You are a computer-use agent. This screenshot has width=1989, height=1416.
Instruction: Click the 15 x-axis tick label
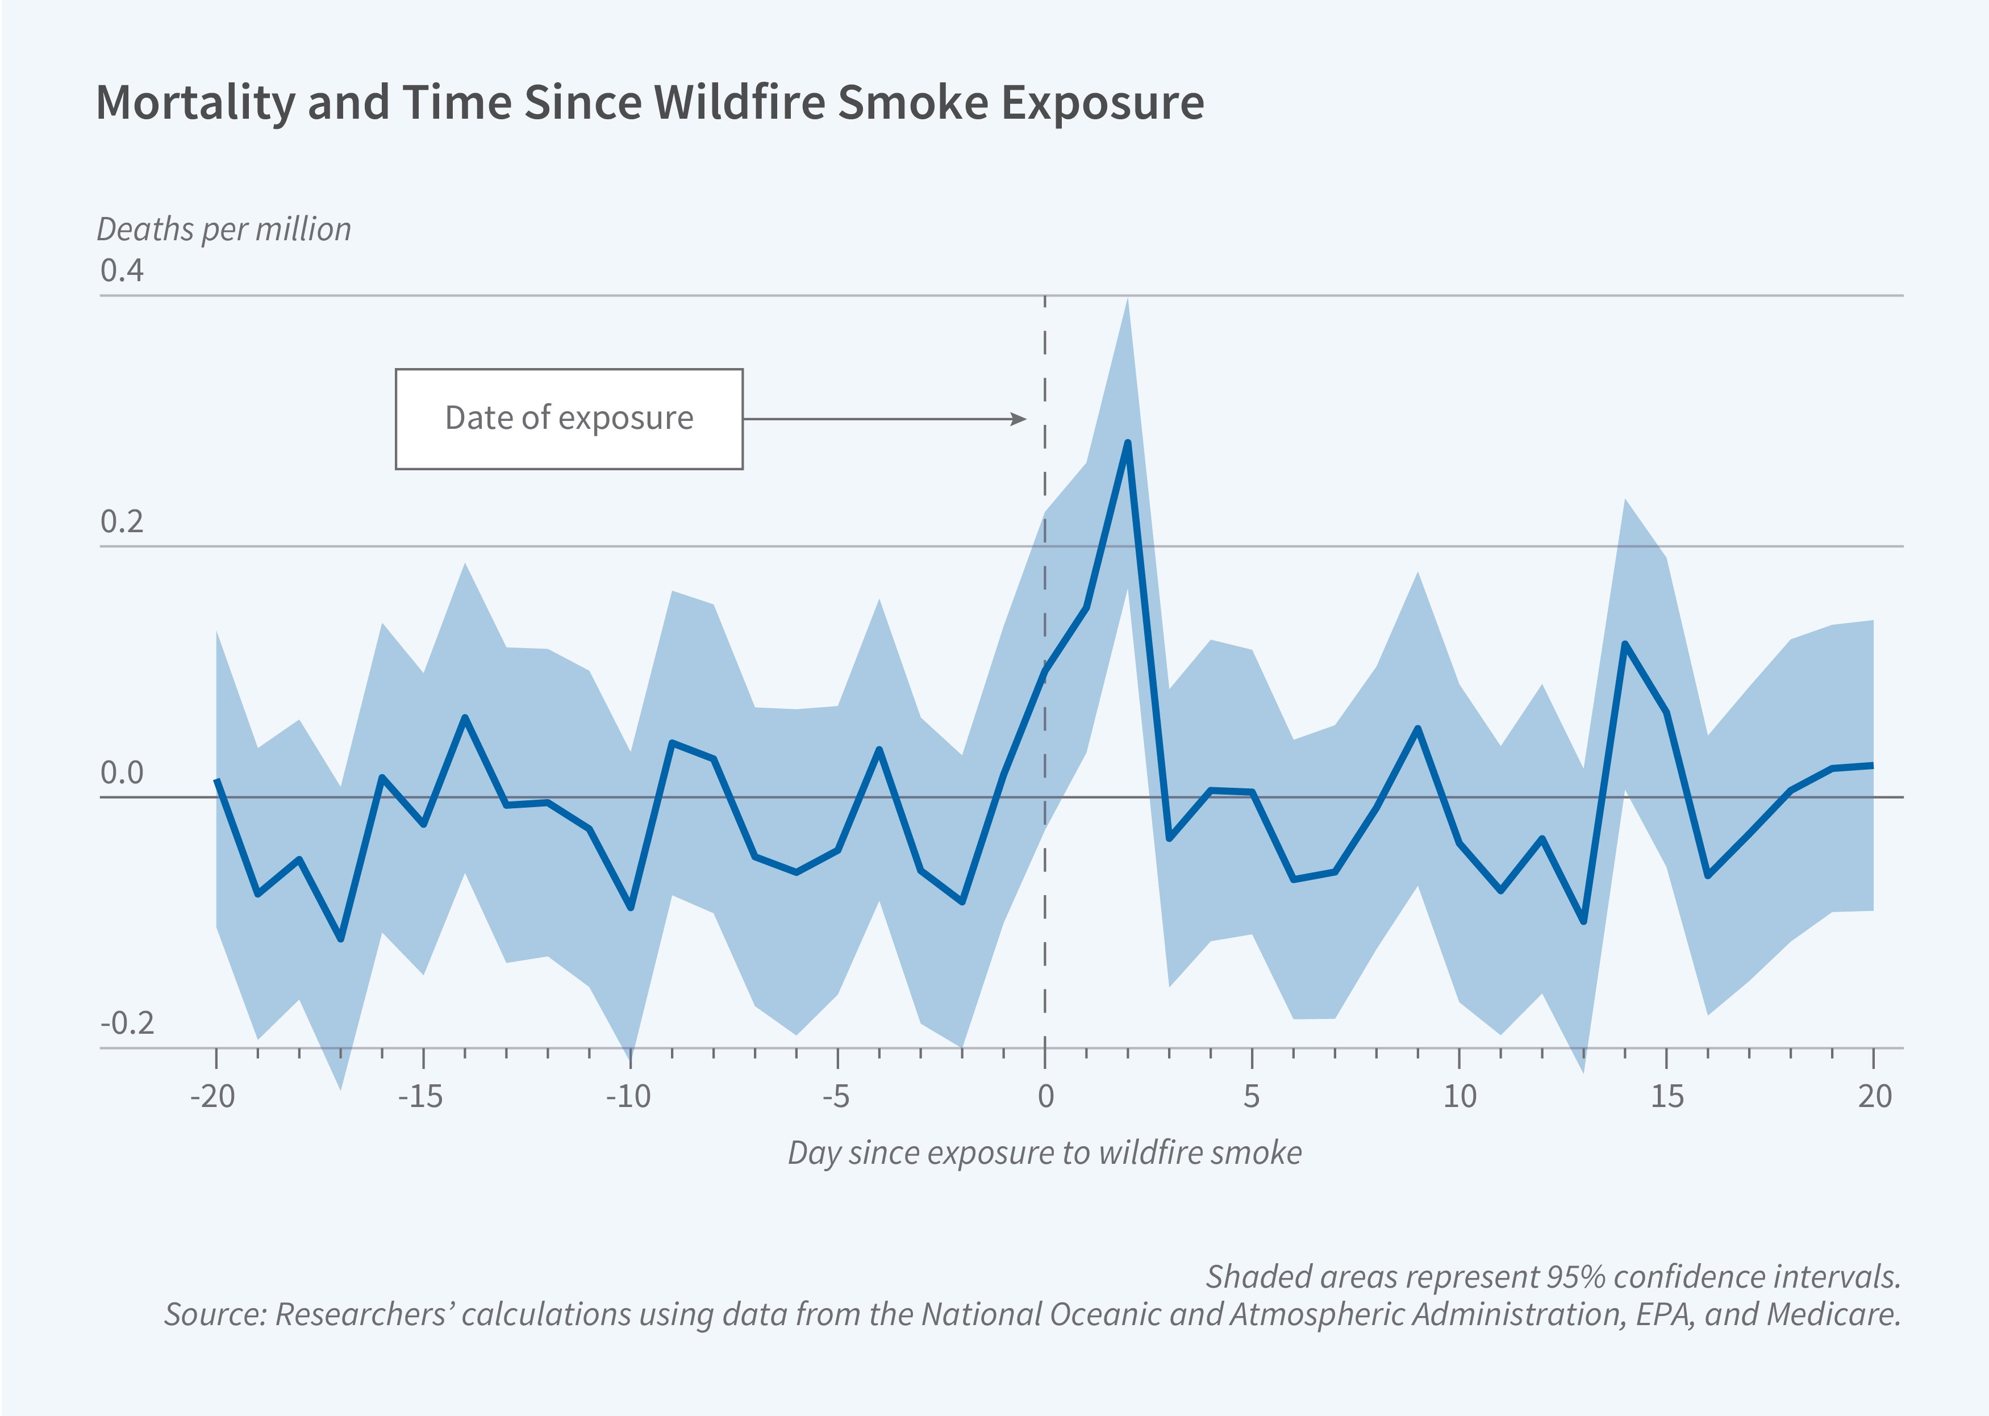click(1666, 1096)
